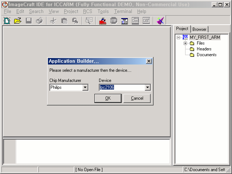Click the Cancel button
The width and height of the screenshot is (232, 174).
(x=137, y=98)
